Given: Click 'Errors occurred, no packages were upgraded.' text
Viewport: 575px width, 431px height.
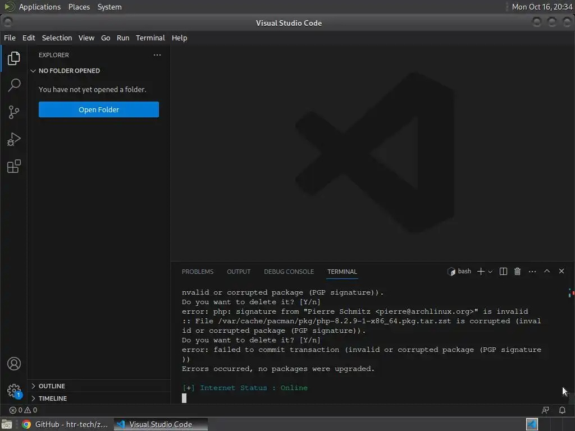Looking at the screenshot, I should pyautogui.click(x=279, y=369).
